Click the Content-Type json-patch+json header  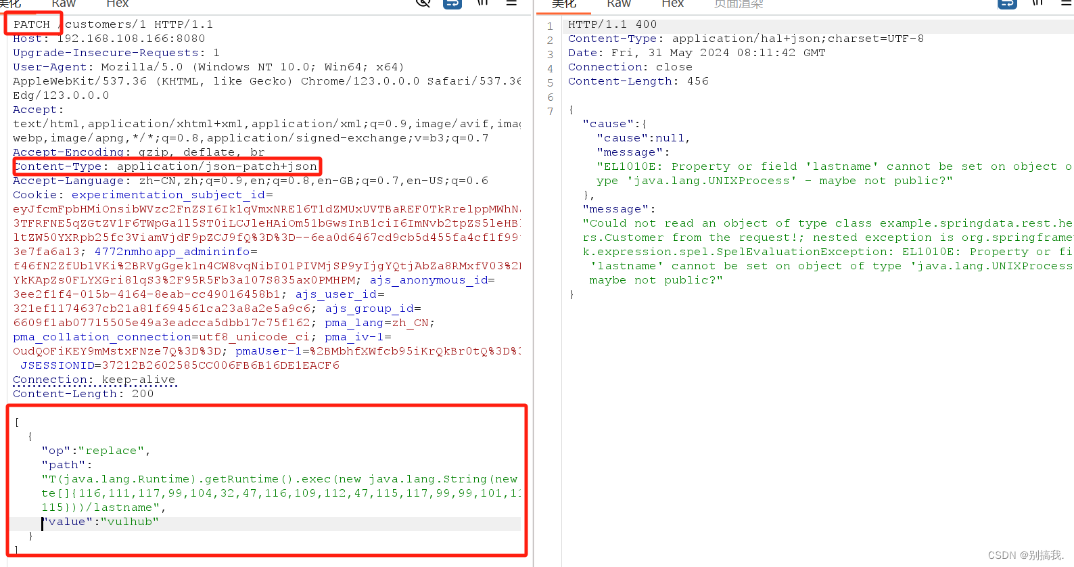point(166,166)
